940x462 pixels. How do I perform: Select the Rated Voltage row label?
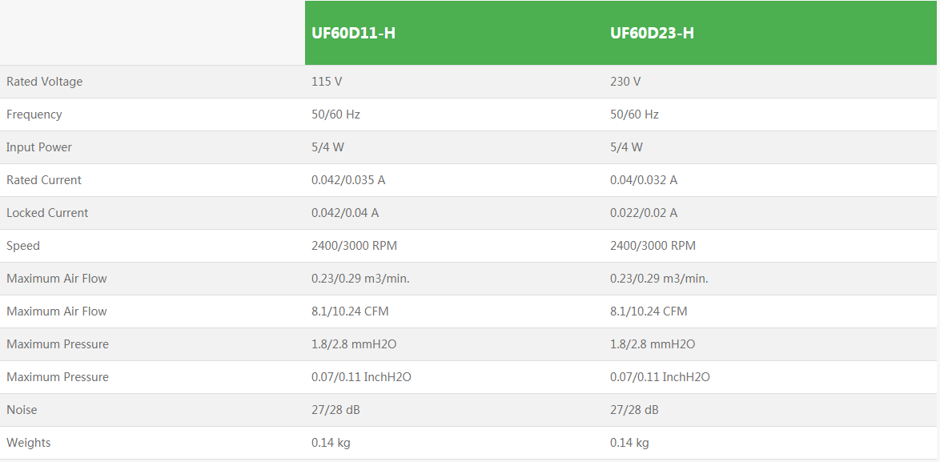44,82
